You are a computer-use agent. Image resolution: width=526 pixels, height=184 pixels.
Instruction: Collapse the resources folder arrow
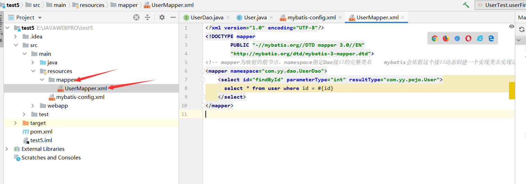point(33,71)
